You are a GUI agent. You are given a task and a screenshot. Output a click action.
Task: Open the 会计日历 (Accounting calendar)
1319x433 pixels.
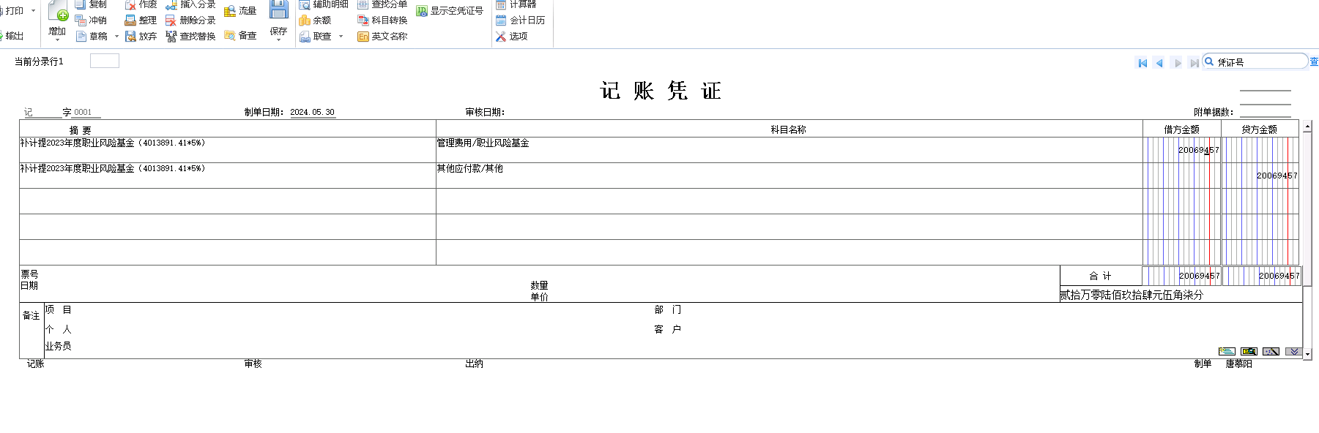click(521, 20)
